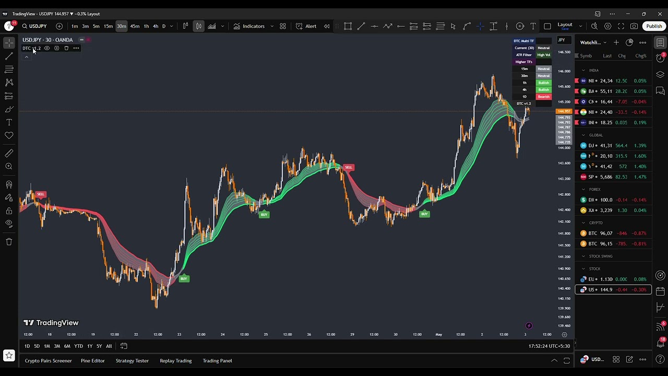The image size is (668, 376).
Task: Toggle hide all drawings eye icon
Action: coord(9,224)
